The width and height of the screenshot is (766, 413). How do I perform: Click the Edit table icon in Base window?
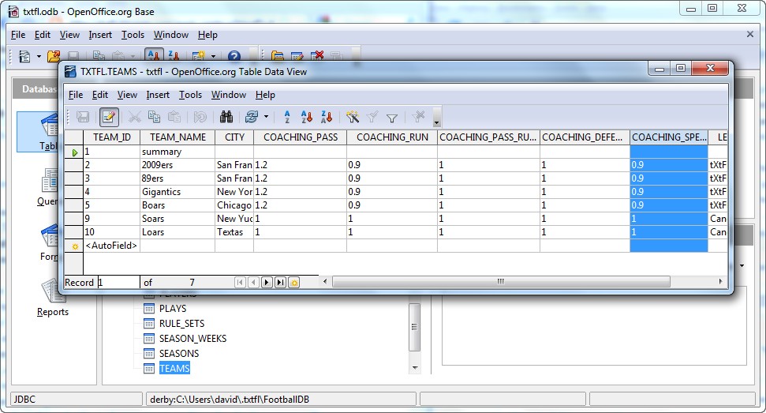(297, 57)
